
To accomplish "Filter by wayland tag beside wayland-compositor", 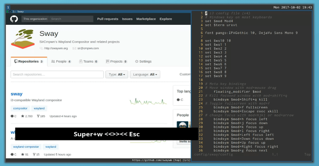I will [x=51, y=147].
